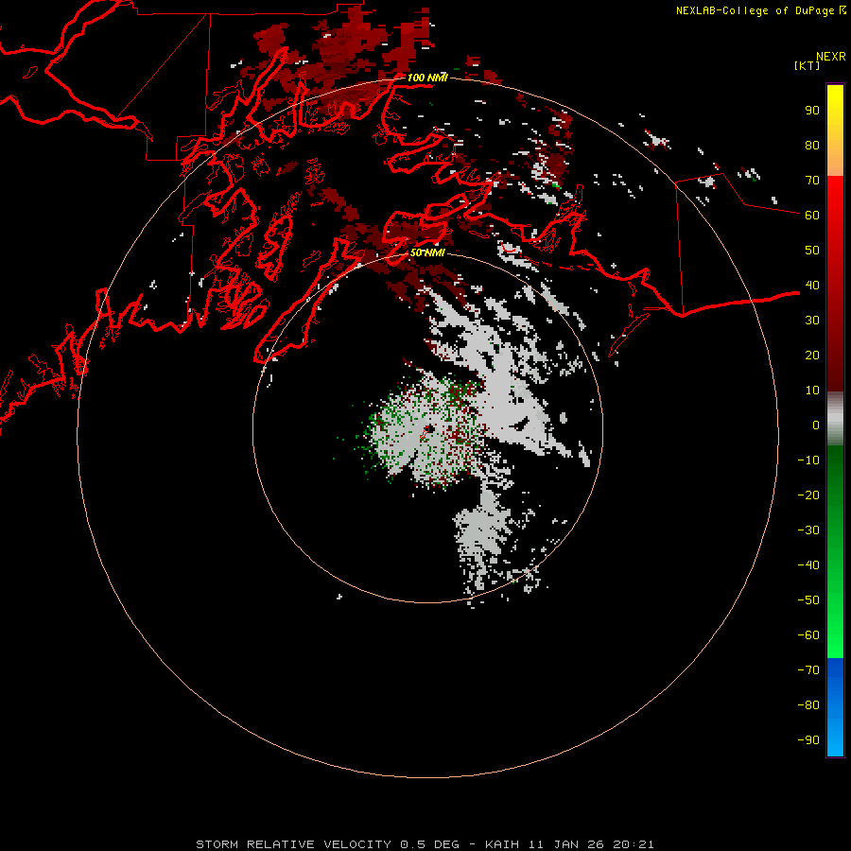Image resolution: width=851 pixels, height=851 pixels.
Task: Click the 30 value on the velocity scale
Action: (x=812, y=321)
